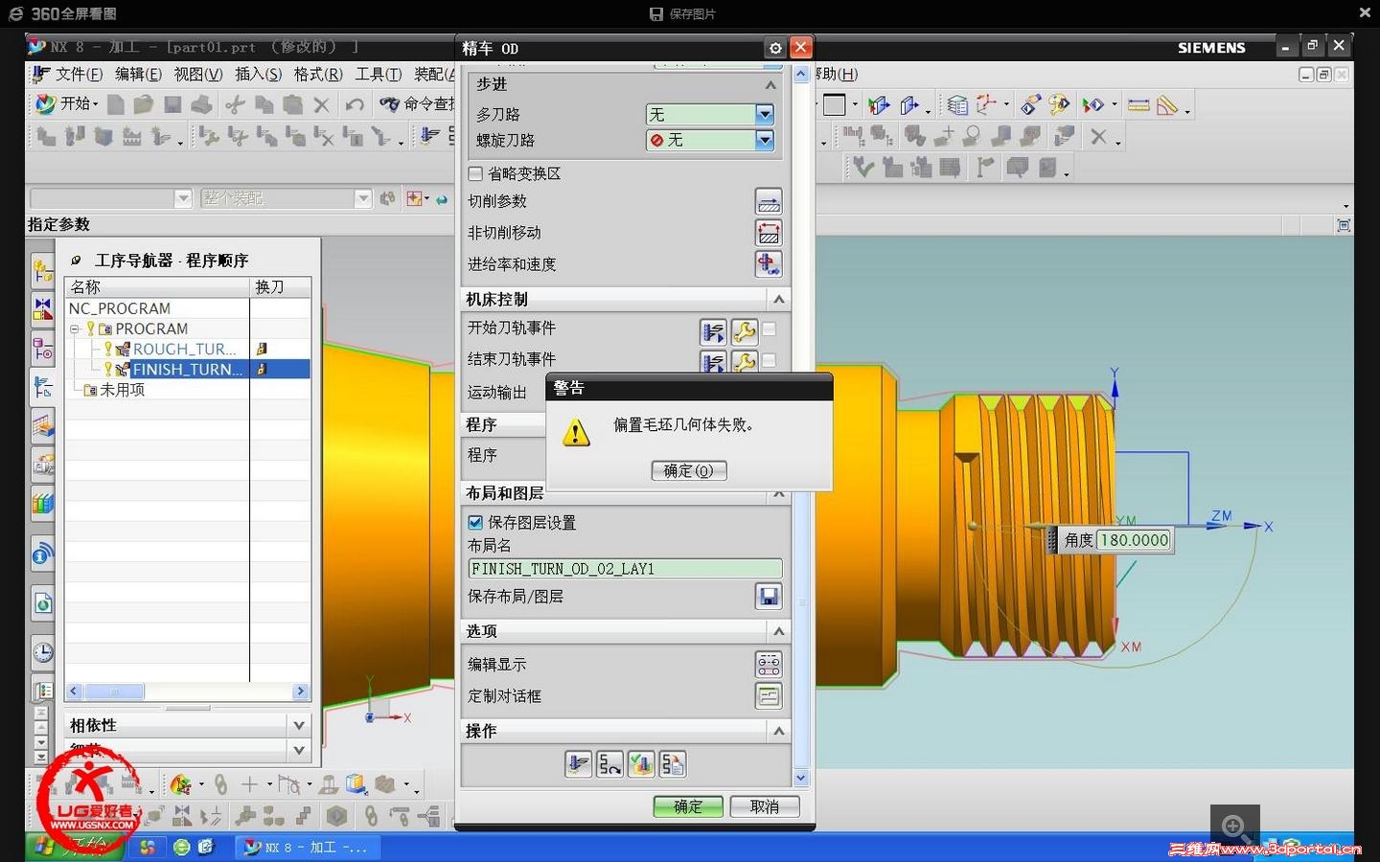
Task: Click the Save floppy icon in toolbar
Action: point(172,104)
